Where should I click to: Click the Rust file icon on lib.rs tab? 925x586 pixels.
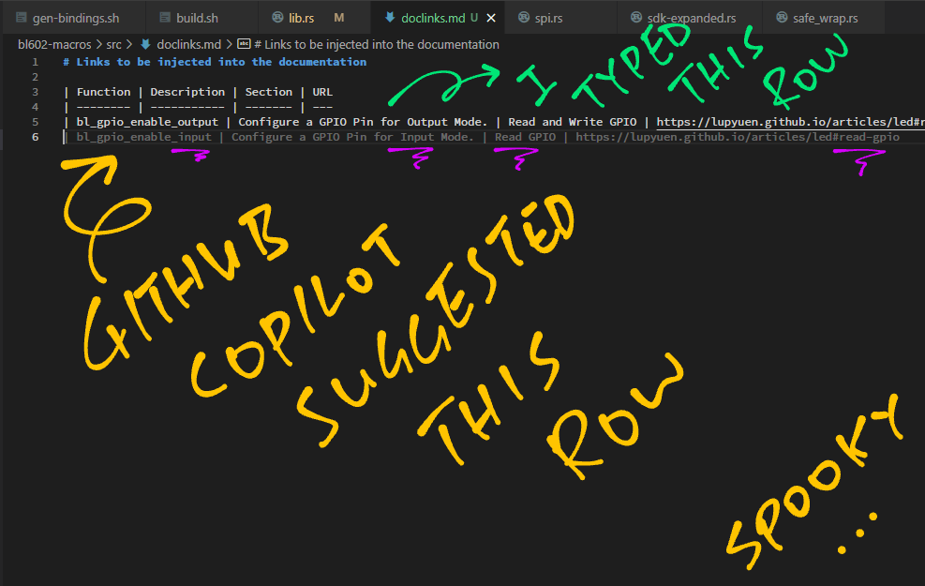coord(277,18)
